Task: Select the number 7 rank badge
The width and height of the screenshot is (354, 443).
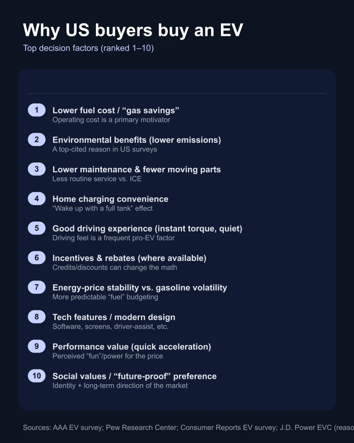Action: coord(36,287)
